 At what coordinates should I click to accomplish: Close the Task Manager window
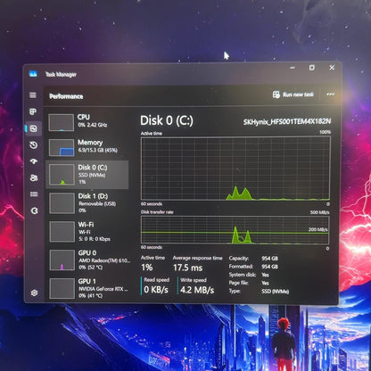pos(332,68)
